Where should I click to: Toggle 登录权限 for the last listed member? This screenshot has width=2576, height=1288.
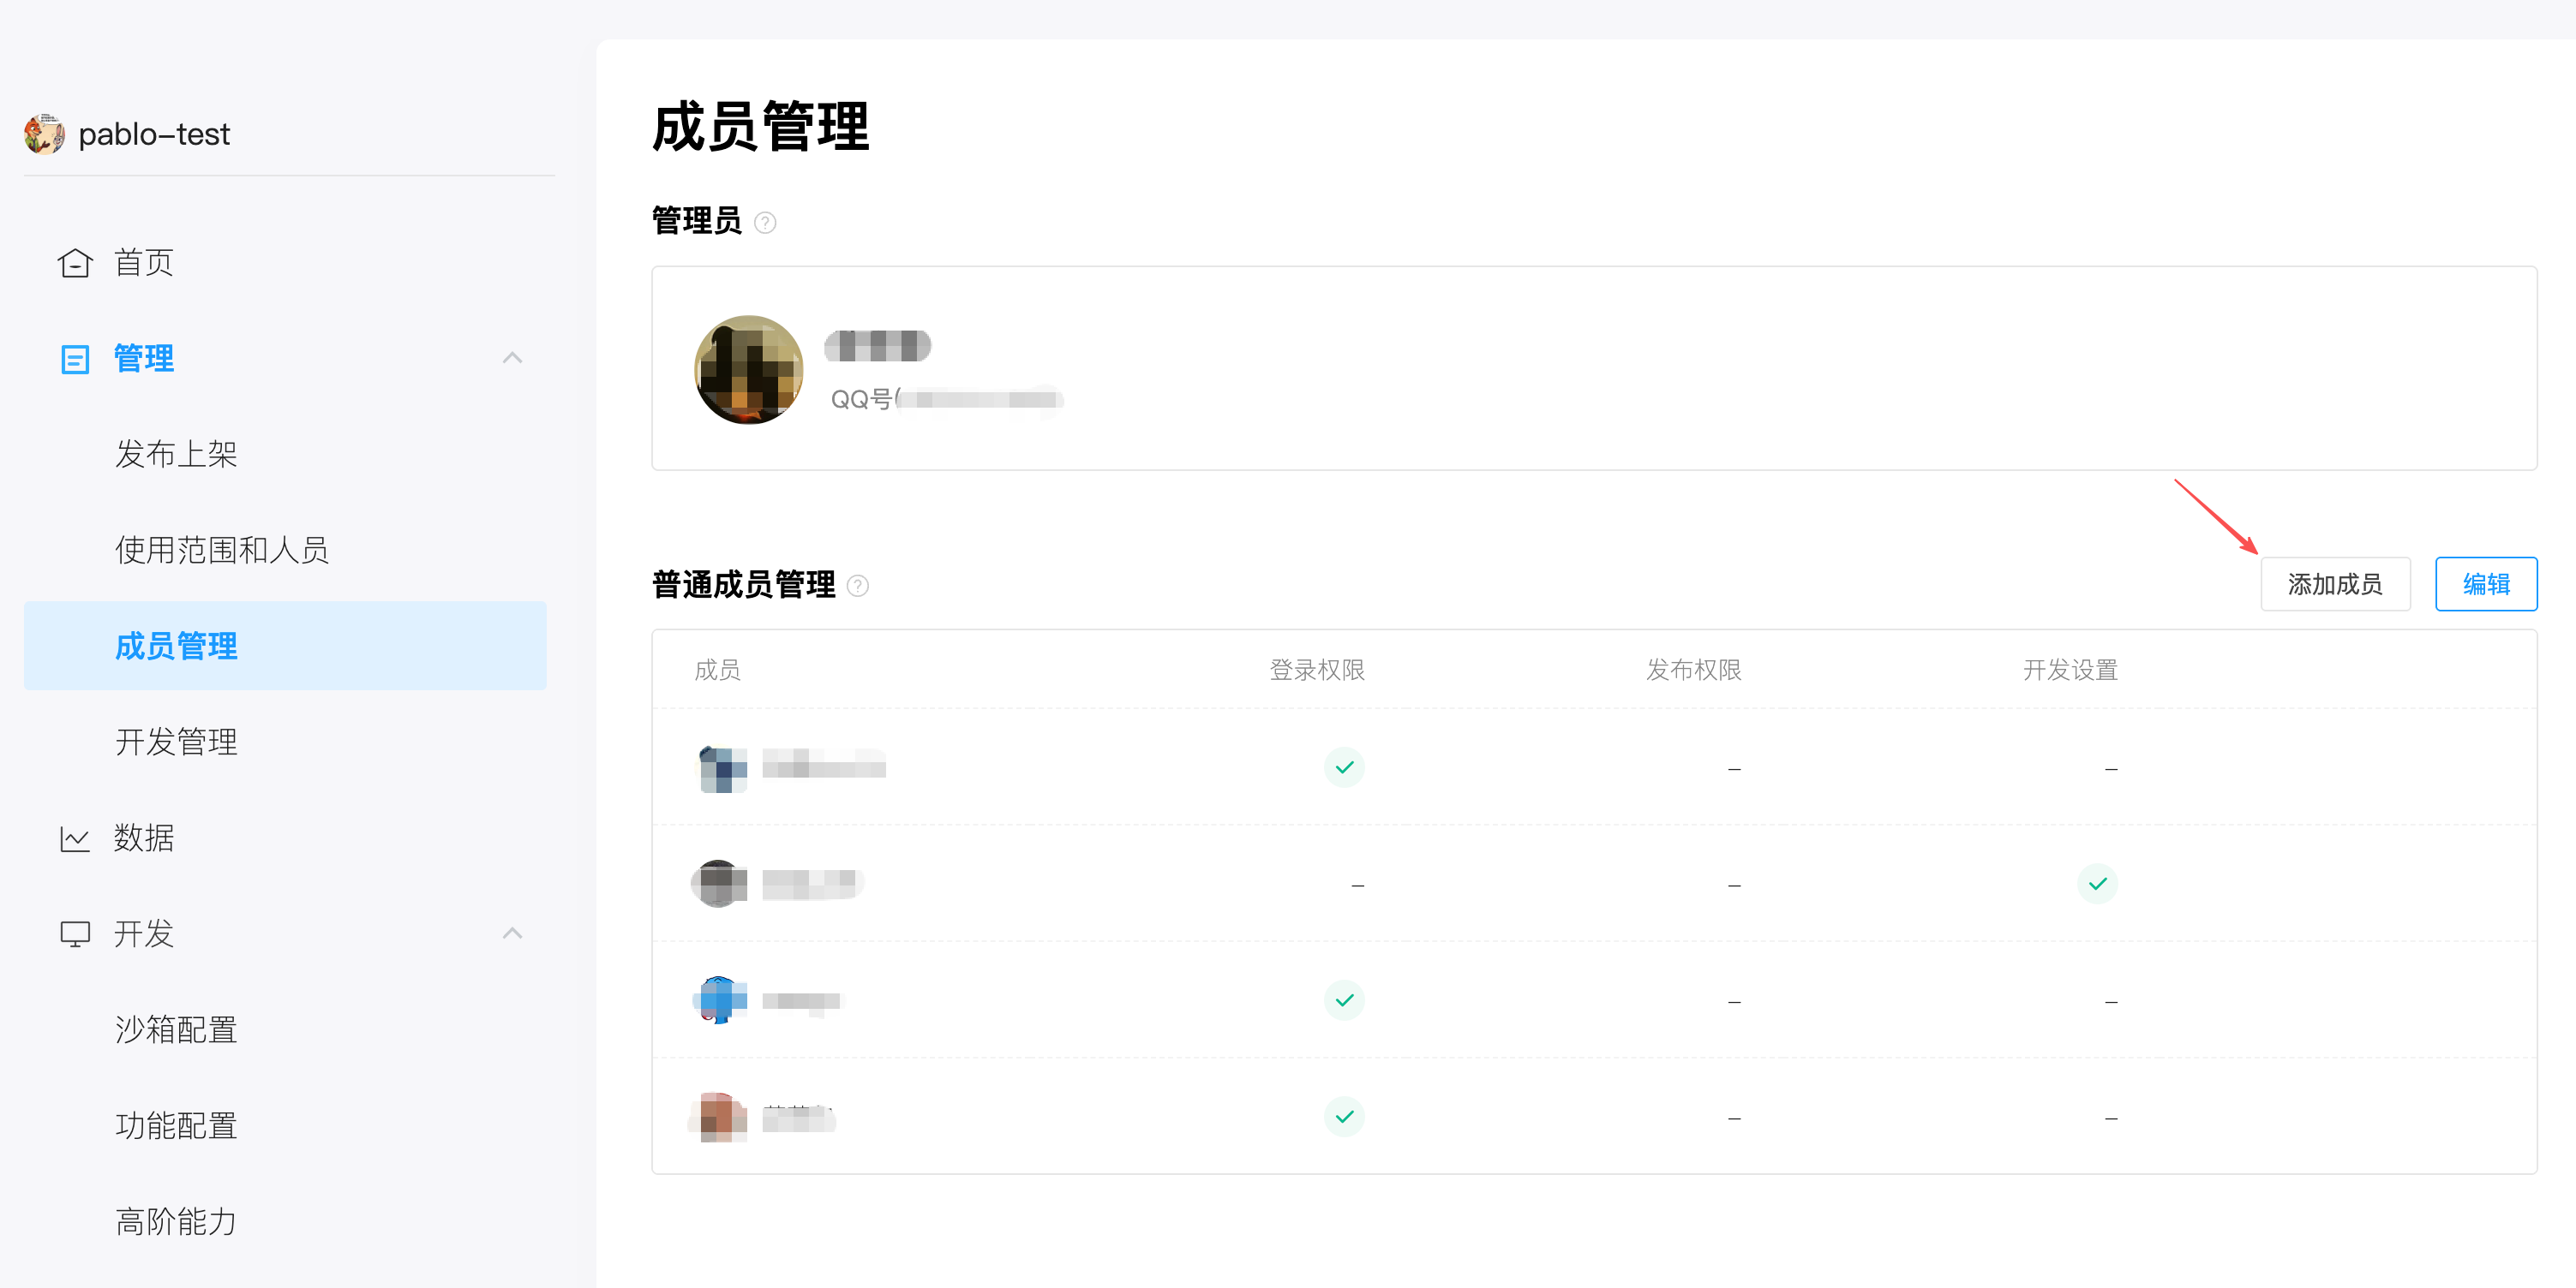(x=1345, y=1116)
